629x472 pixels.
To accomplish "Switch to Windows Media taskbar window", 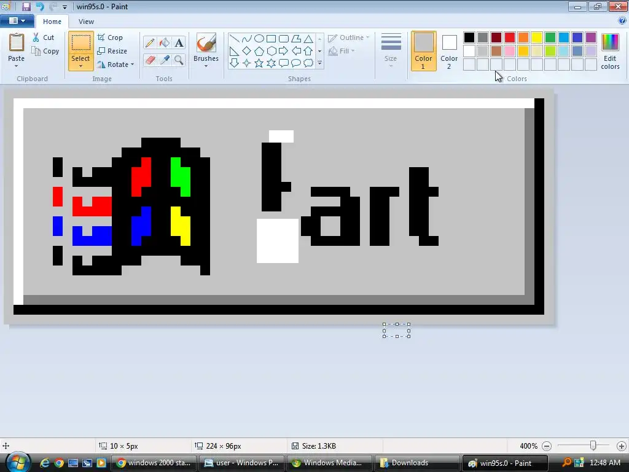I will point(329,463).
